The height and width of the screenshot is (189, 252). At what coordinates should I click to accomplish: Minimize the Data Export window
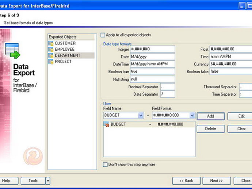click(242, 6)
